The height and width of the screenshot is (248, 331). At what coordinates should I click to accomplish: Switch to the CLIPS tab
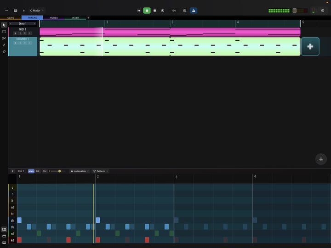click(x=11, y=18)
